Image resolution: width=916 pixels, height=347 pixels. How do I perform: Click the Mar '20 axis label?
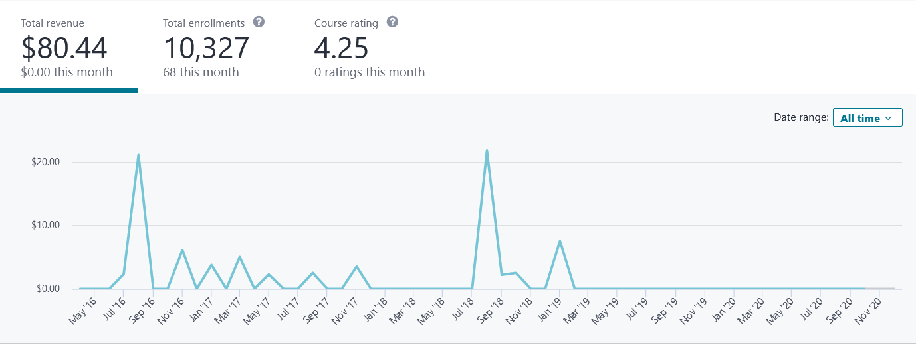pos(750,311)
